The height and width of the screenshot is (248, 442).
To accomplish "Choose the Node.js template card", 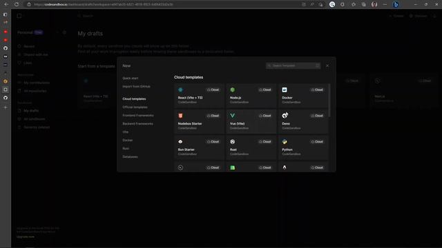I will [x=251, y=96].
